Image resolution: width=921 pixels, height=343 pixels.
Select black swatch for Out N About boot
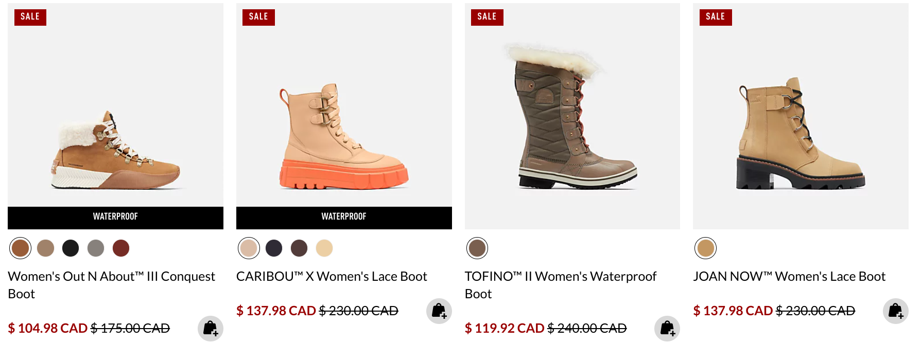point(71,248)
